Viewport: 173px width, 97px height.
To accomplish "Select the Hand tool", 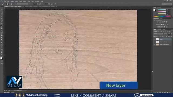I will tap(2, 52).
